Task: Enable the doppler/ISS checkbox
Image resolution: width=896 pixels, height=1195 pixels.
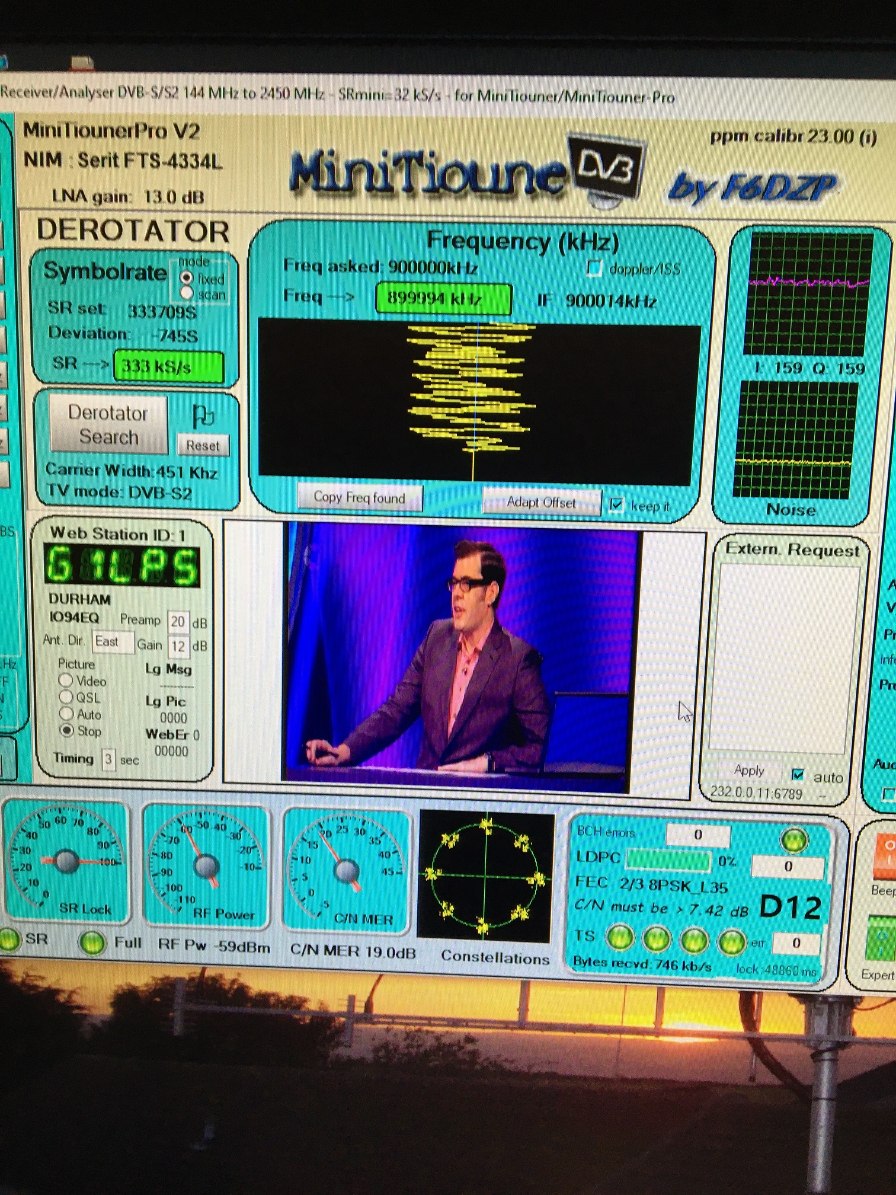Action: 594,269
